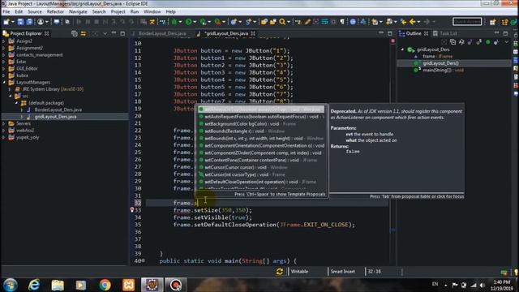Click the Internet Explorer taskbar icon
Screen dimensions: 519x292
pyautogui.click(x=34, y=285)
